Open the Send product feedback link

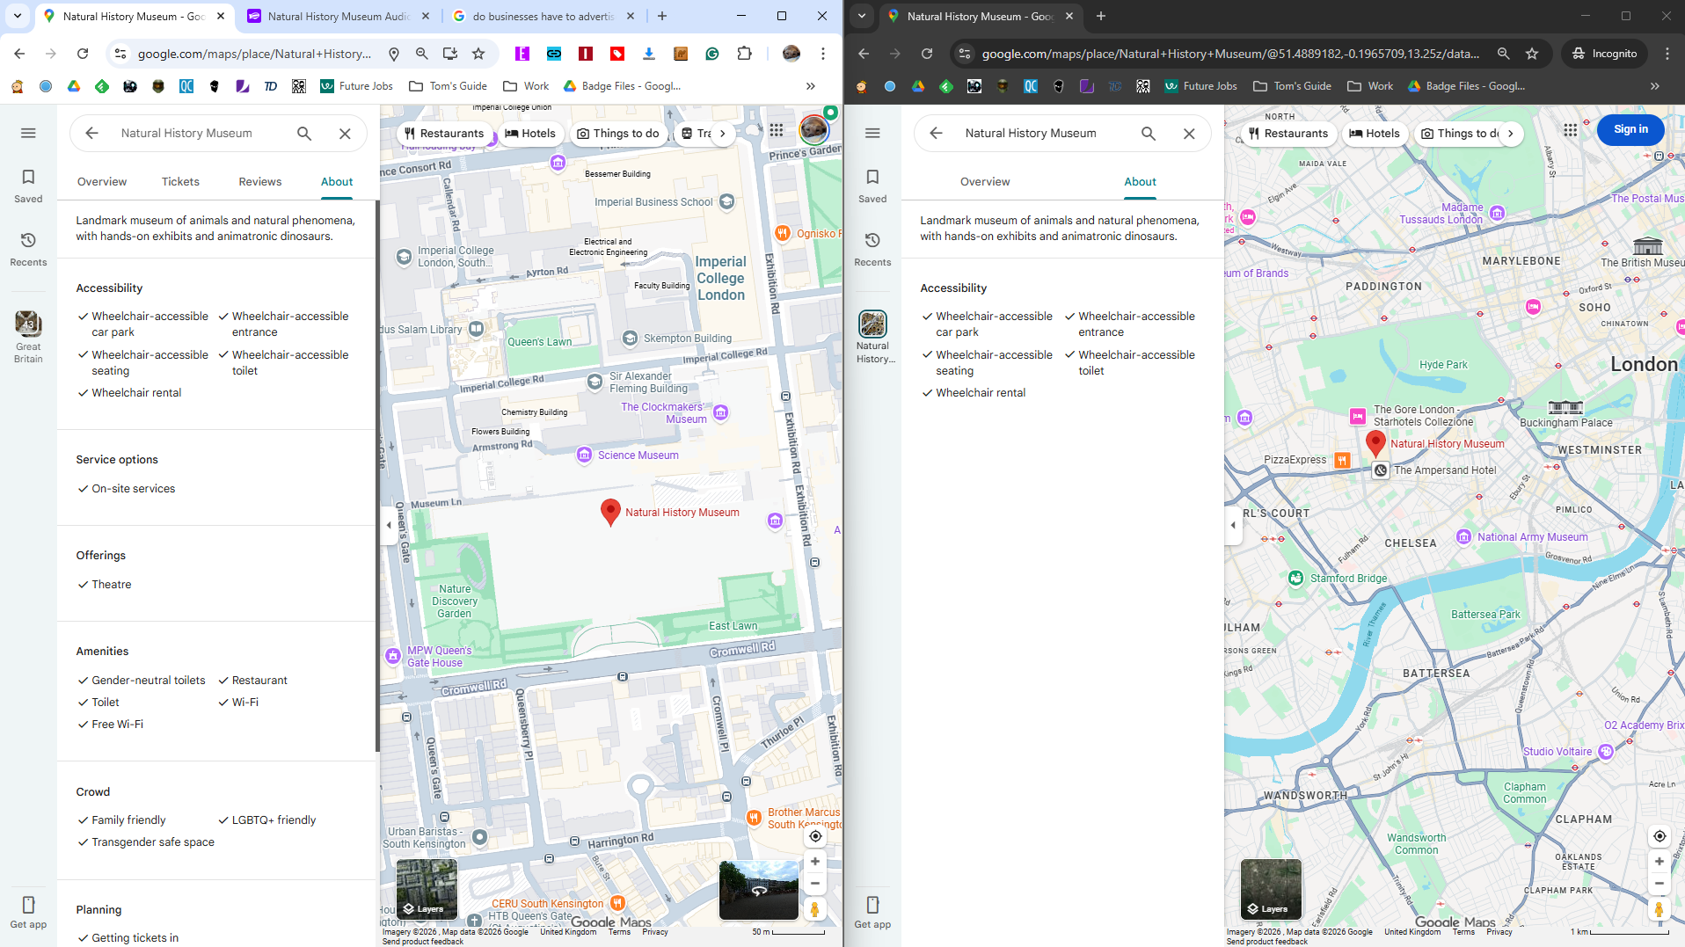coord(422,941)
